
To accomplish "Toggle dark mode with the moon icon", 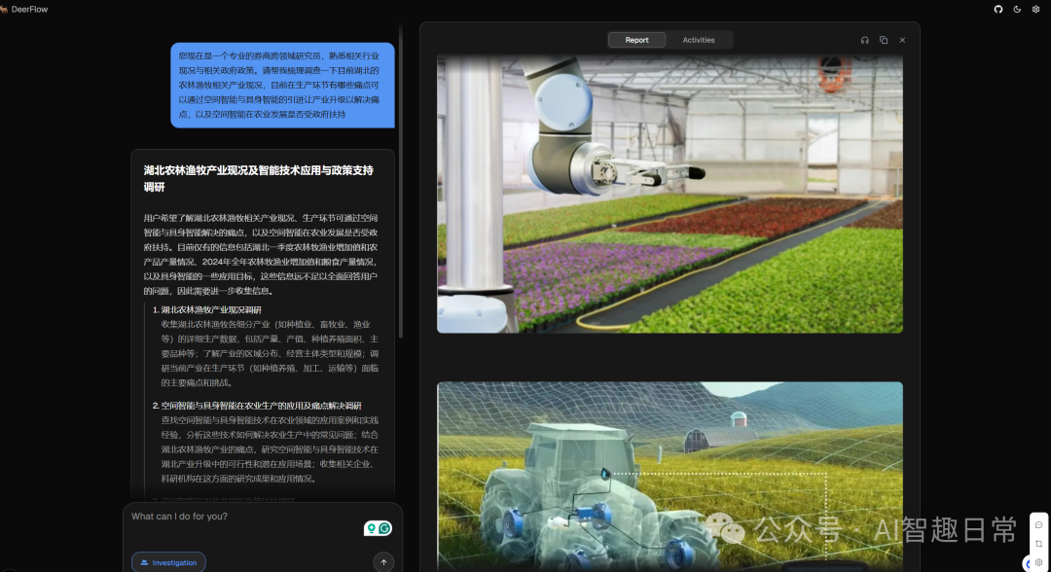I will [x=1017, y=9].
